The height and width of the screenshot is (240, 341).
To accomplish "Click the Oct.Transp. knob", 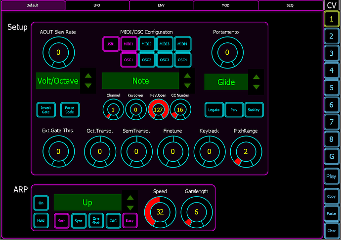I will (x=100, y=152).
